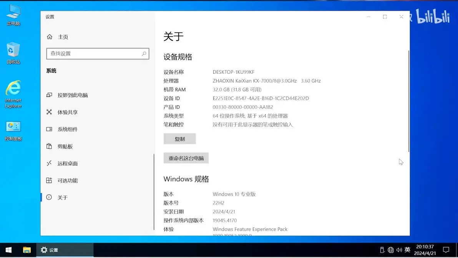Open the taskbar clock showing 20:10:37
The height and width of the screenshot is (258, 458).
(x=425, y=250)
